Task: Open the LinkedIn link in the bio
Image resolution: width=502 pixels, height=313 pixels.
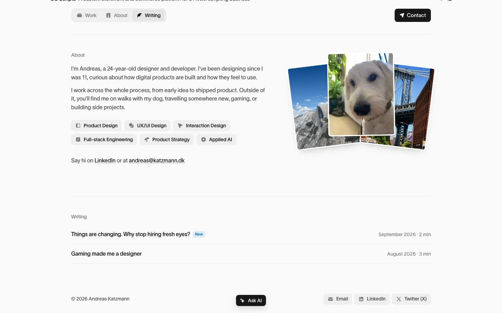Action: tap(105, 160)
